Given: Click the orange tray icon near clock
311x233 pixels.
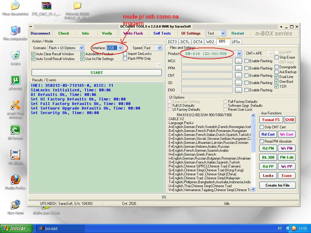Looking at the screenshot, I should (294, 228).
